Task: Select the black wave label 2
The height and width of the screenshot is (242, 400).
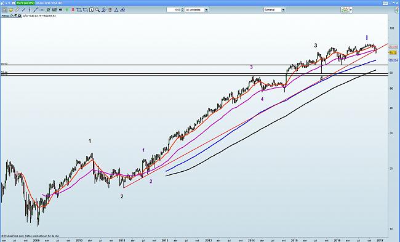Action: click(122, 196)
